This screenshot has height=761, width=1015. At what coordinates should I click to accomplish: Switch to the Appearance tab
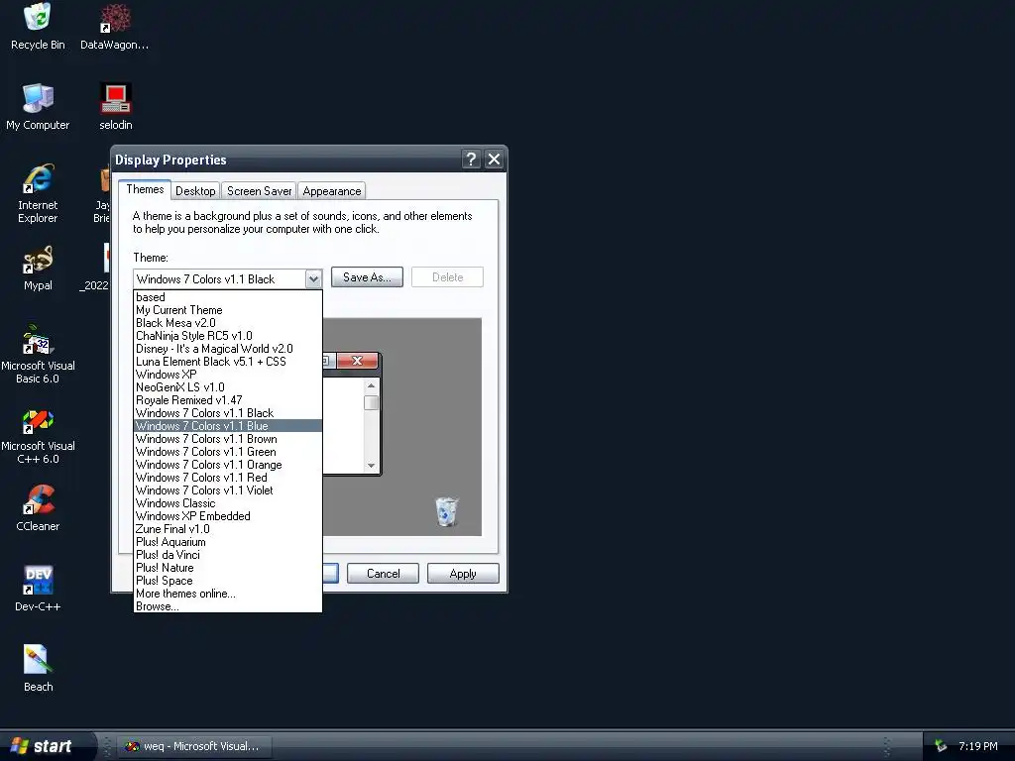(x=331, y=191)
